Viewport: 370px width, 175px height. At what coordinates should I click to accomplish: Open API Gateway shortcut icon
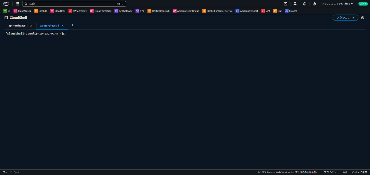click(116, 11)
